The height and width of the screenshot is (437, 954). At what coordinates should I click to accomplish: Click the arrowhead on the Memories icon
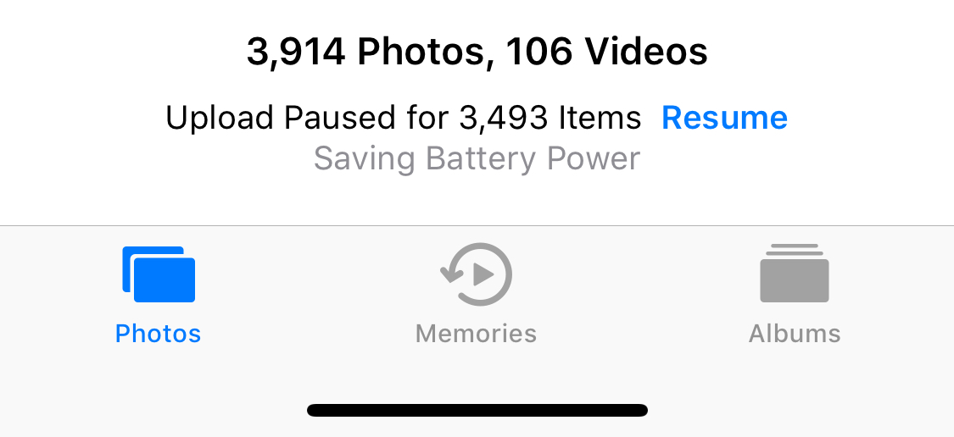[x=451, y=275]
